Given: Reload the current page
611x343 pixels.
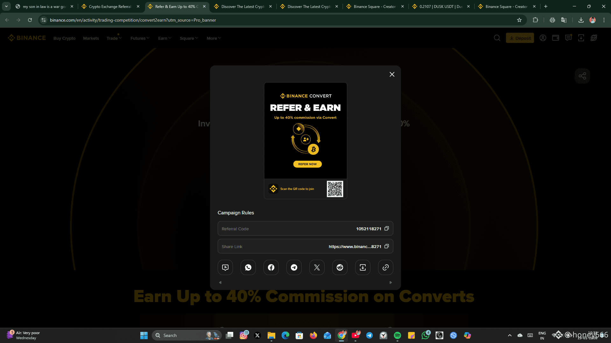Looking at the screenshot, I should click(x=30, y=20).
